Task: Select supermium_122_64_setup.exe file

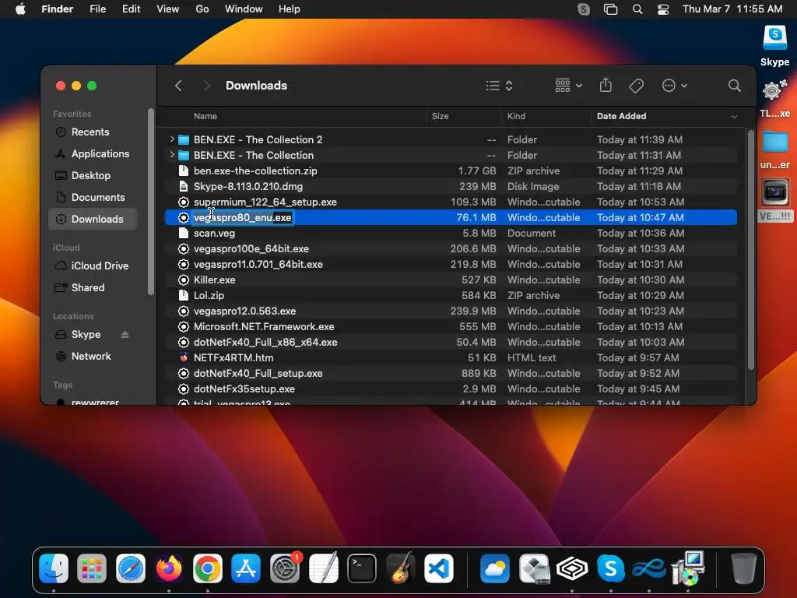Action: 451,202
